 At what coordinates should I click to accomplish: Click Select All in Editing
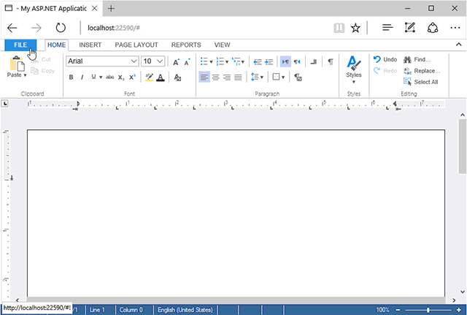click(x=420, y=82)
